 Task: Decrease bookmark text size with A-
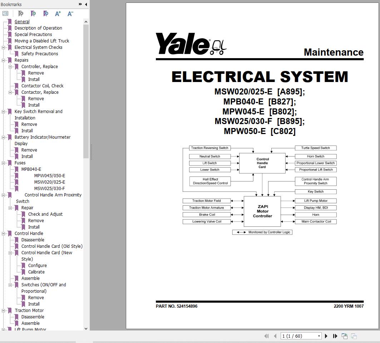pos(70,14)
